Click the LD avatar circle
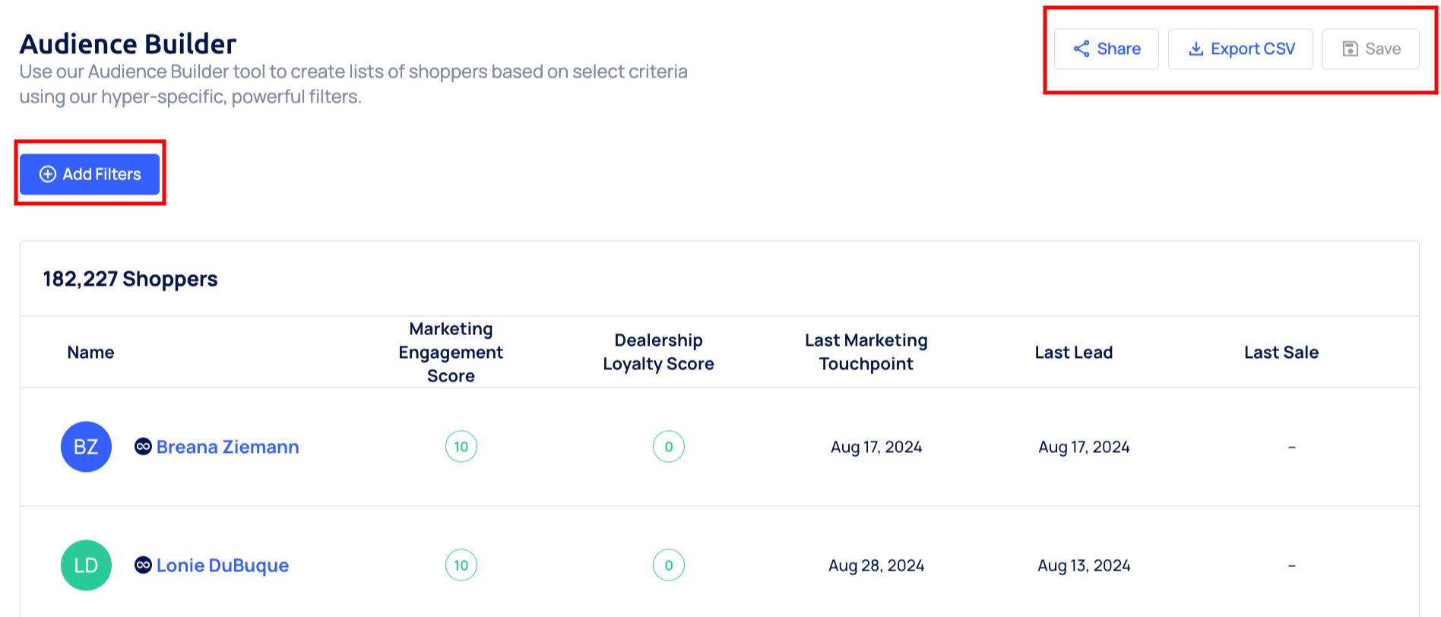This screenshot has width=1441, height=617. pyautogui.click(x=86, y=565)
